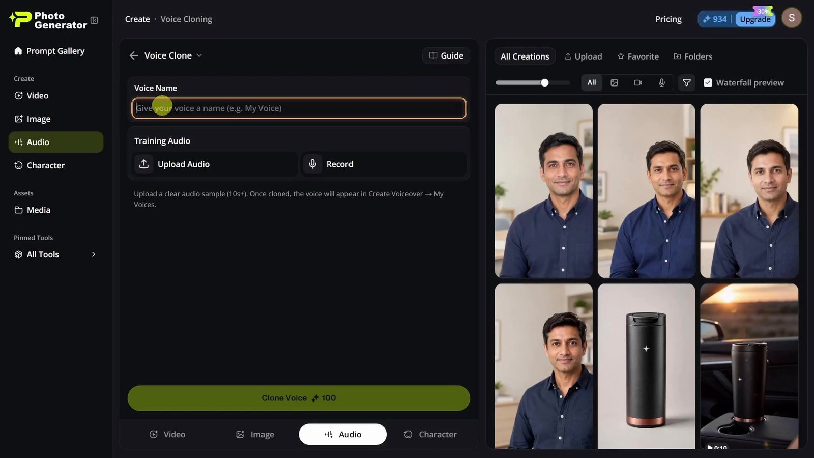
Task: Open Prompt Gallery from sidebar
Action: click(49, 51)
